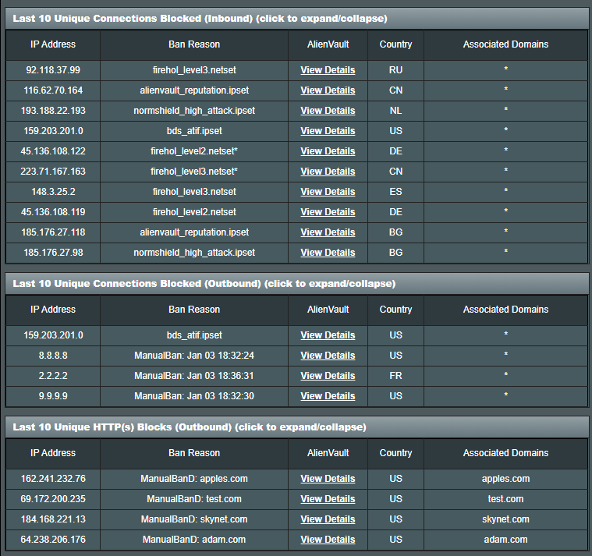View Details for outbound bds_atif.ipset row
The width and height of the screenshot is (592, 556).
(x=328, y=335)
